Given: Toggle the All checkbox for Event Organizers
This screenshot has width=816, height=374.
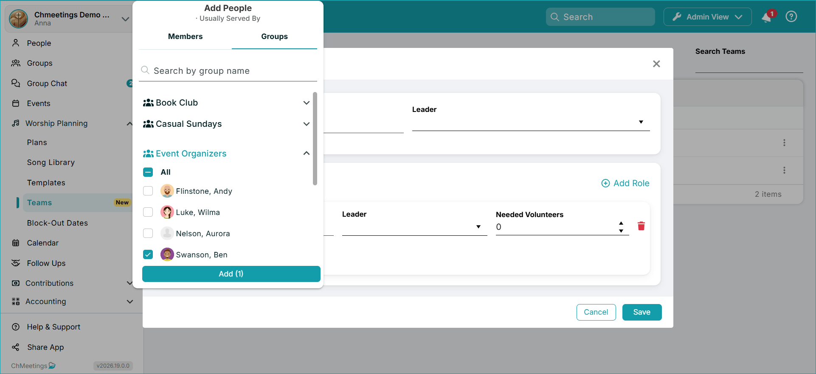Looking at the screenshot, I should point(148,172).
